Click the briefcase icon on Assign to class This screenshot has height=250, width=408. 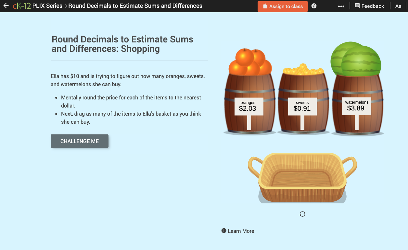pyautogui.click(x=265, y=6)
